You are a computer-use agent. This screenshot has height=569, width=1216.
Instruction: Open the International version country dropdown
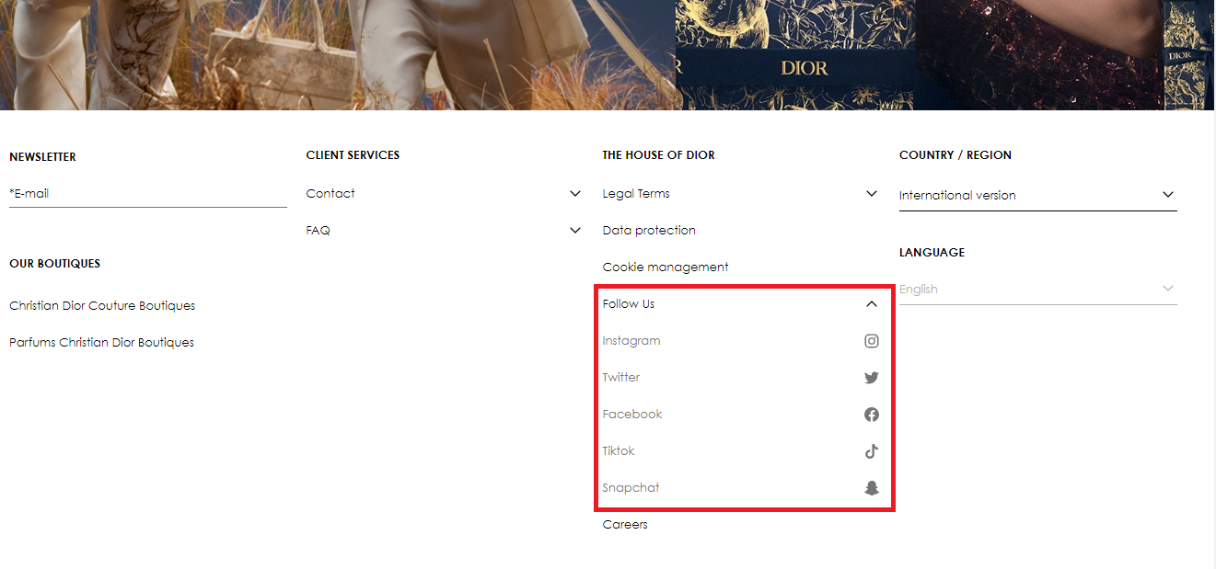click(1036, 195)
